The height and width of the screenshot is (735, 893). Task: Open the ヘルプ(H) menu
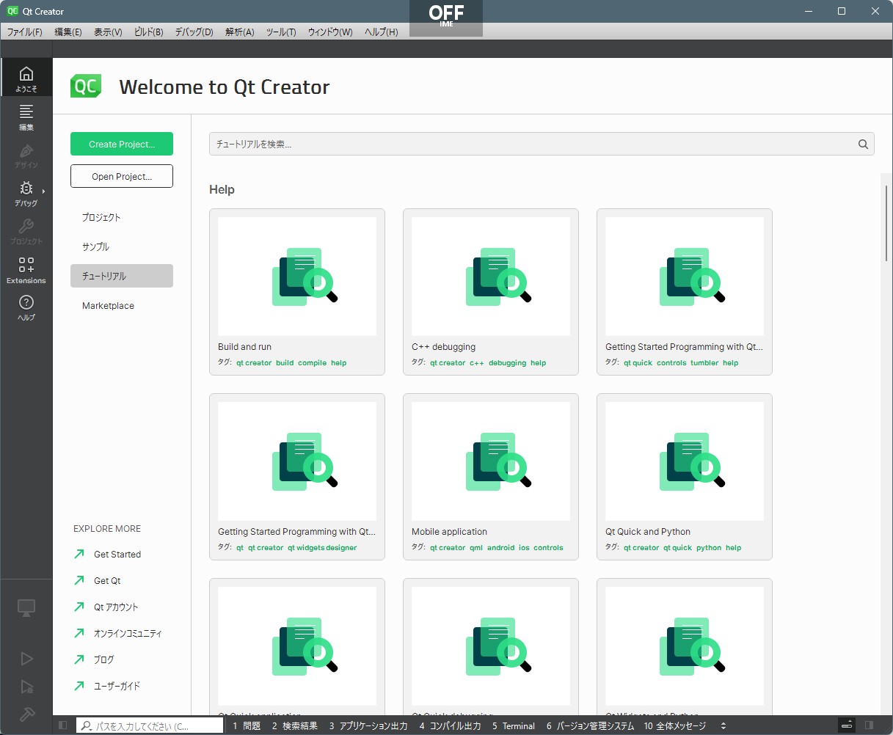click(382, 32)
